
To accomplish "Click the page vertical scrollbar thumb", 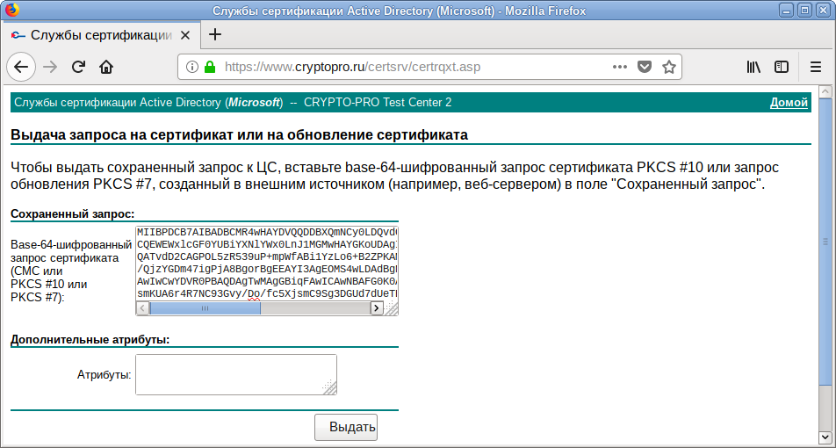I will coord(826,242).
